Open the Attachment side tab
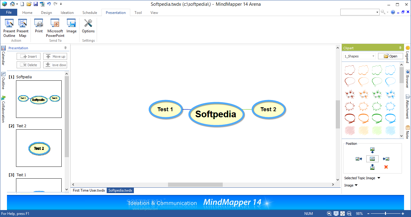Screen dimensions: 411x217 click(408, 106)
